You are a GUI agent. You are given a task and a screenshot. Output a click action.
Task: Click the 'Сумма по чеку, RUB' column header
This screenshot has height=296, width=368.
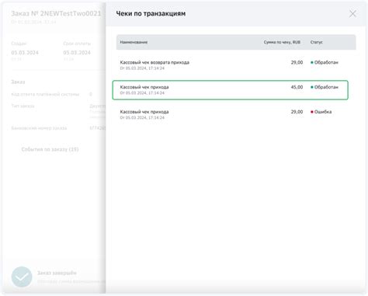pyautogui.click(x=282, y=42)
